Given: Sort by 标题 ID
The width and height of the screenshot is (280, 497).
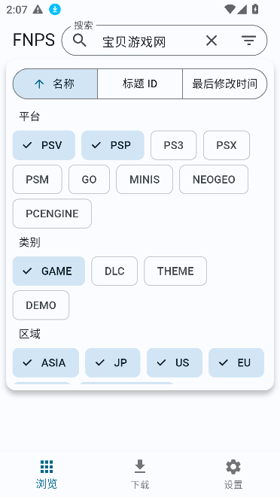Looking at the screenshot, I should 140,84.
